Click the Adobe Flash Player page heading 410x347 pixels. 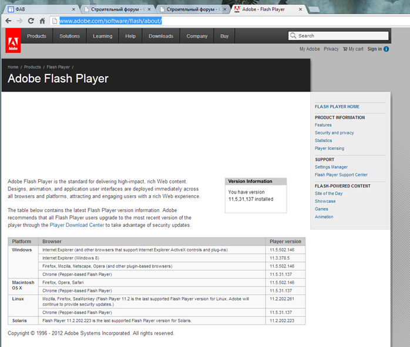[58, 79]
